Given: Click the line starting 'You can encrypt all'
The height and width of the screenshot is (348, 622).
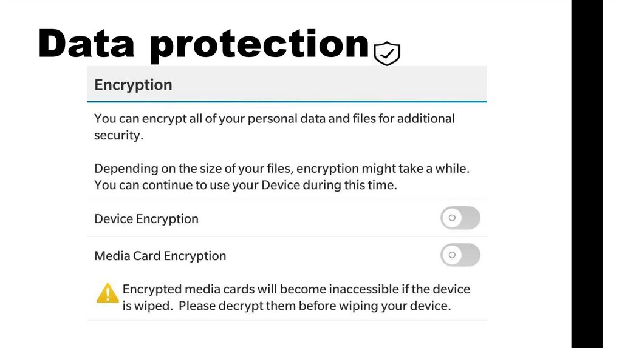Looking at the screenshot, I should (274, 118).
